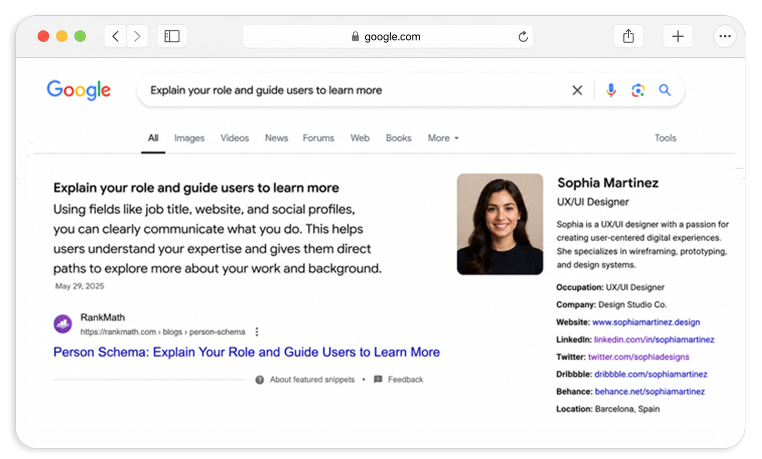Image resolution: width=762 pixels, height=459 pixels.
Task: Switch to the Books tab
Action: pyautogui.click(x=398, y=138)
